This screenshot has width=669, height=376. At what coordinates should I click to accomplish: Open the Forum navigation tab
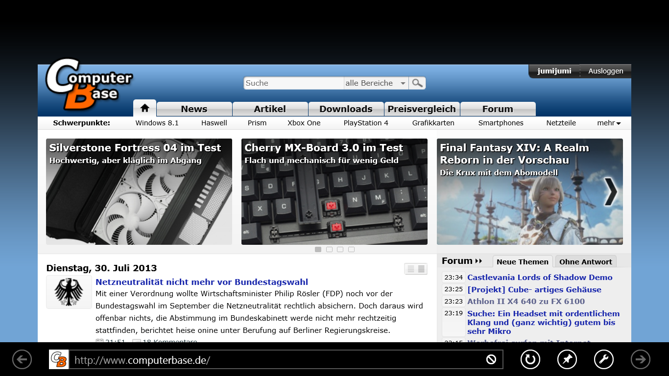click(x=498, y=109)
